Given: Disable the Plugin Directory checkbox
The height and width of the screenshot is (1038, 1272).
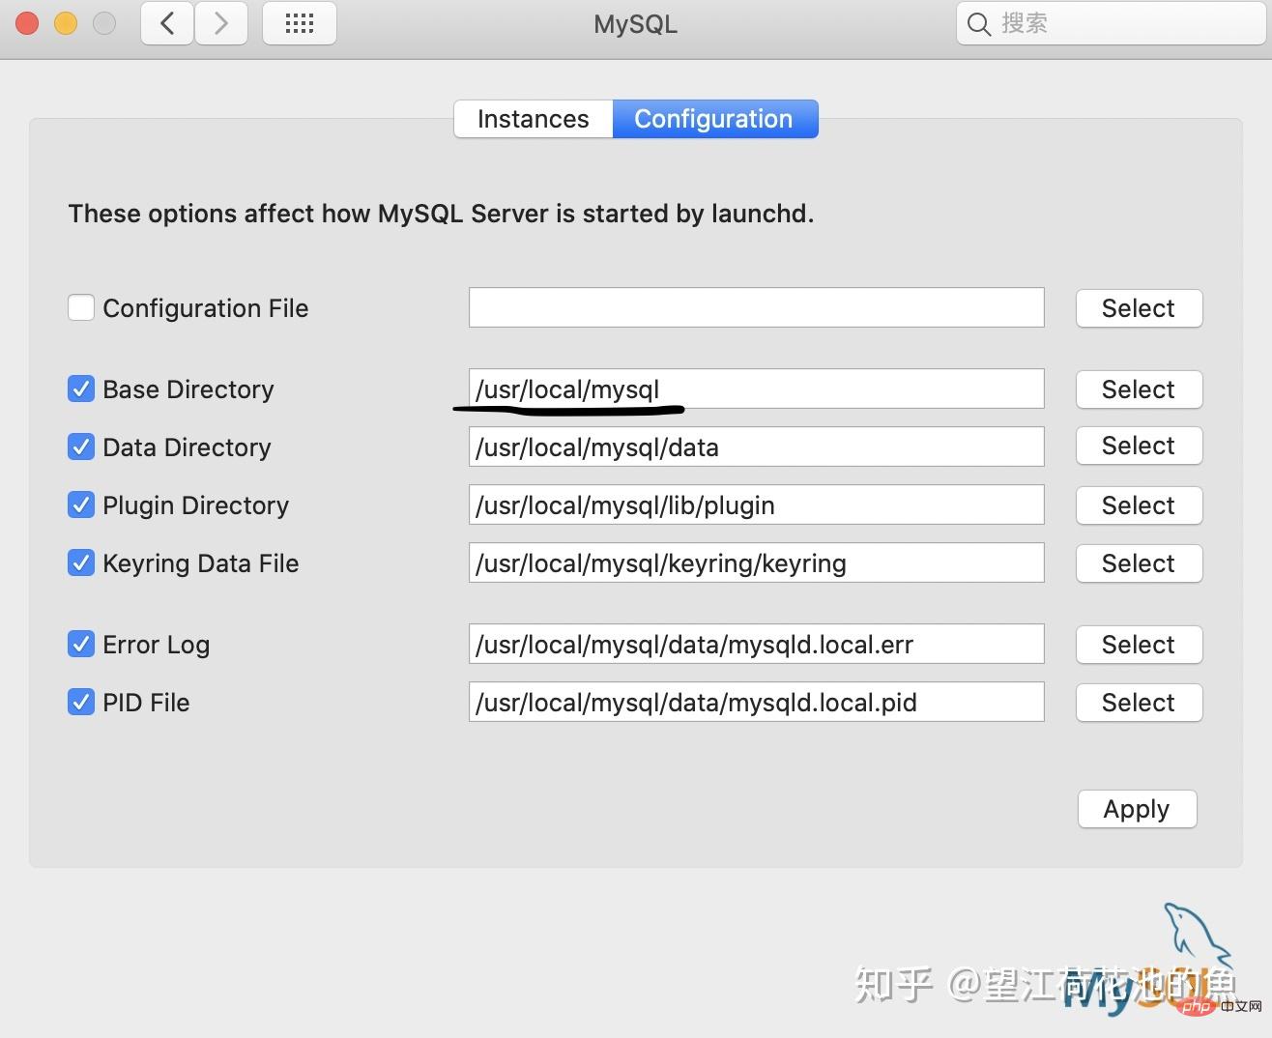Looking at the screenshot, I should tap(81, 505).
